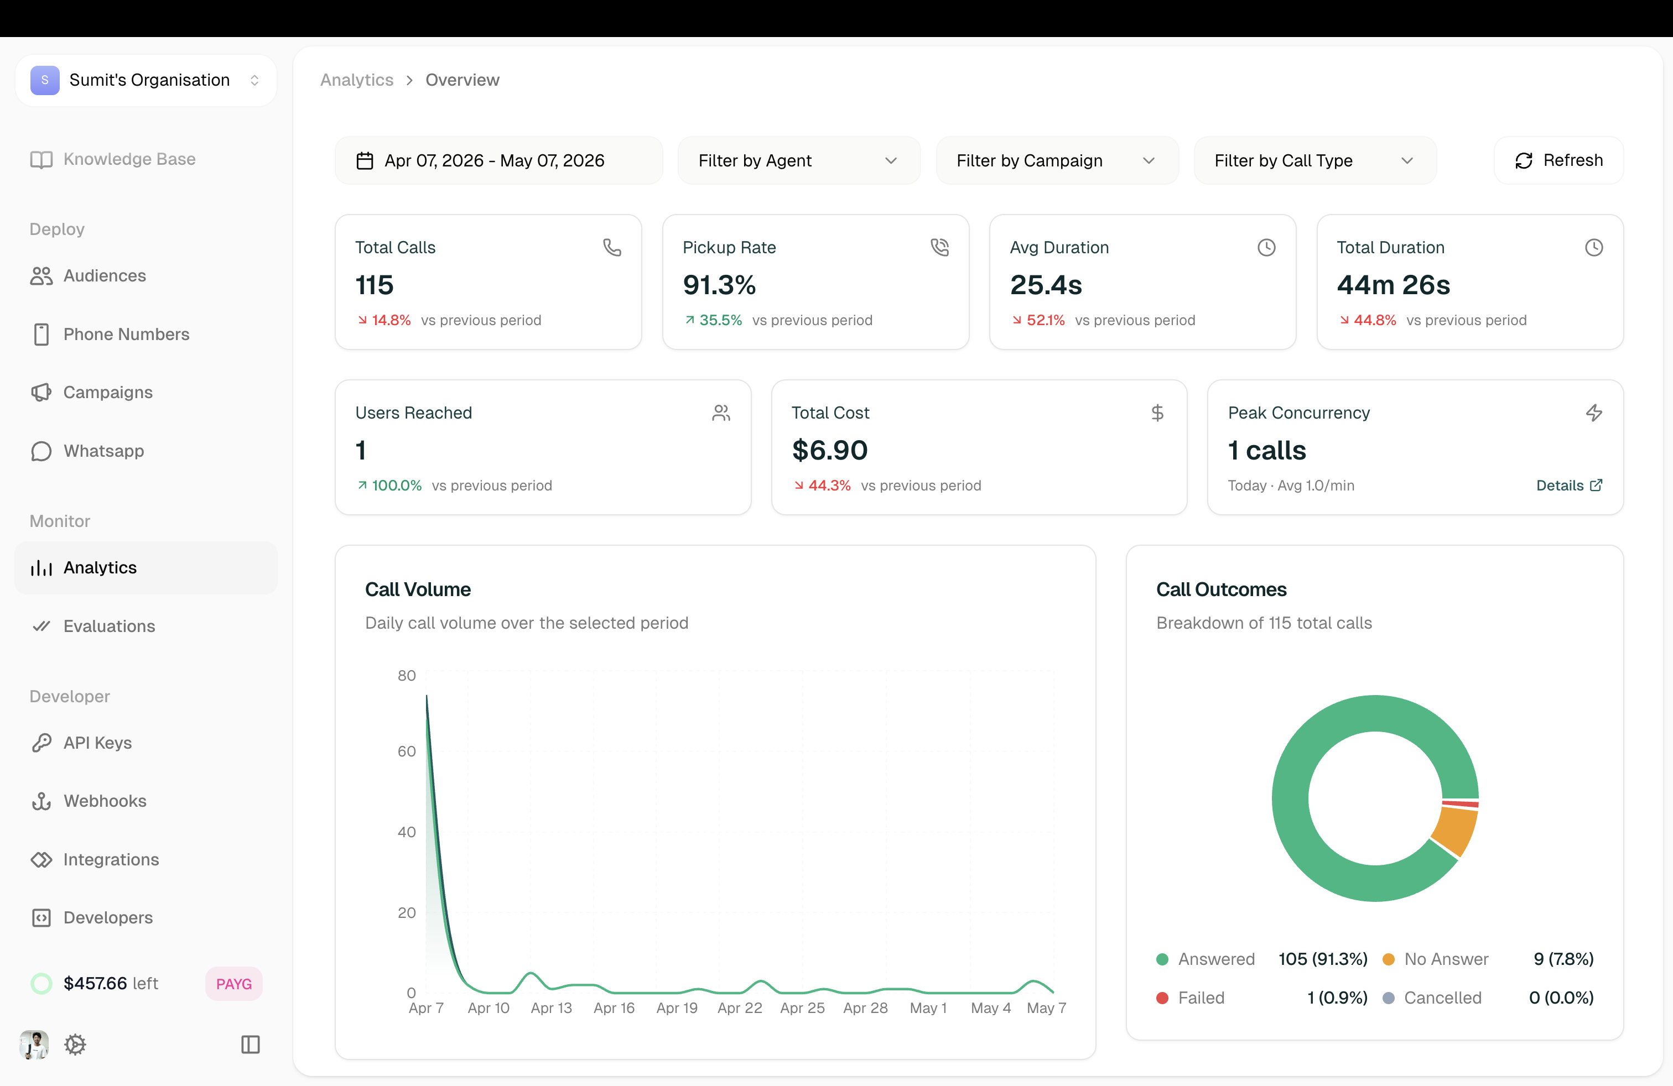Click the Developers code icon
This screenshot has height=1086, width=1673.
[x=41, y=917]
